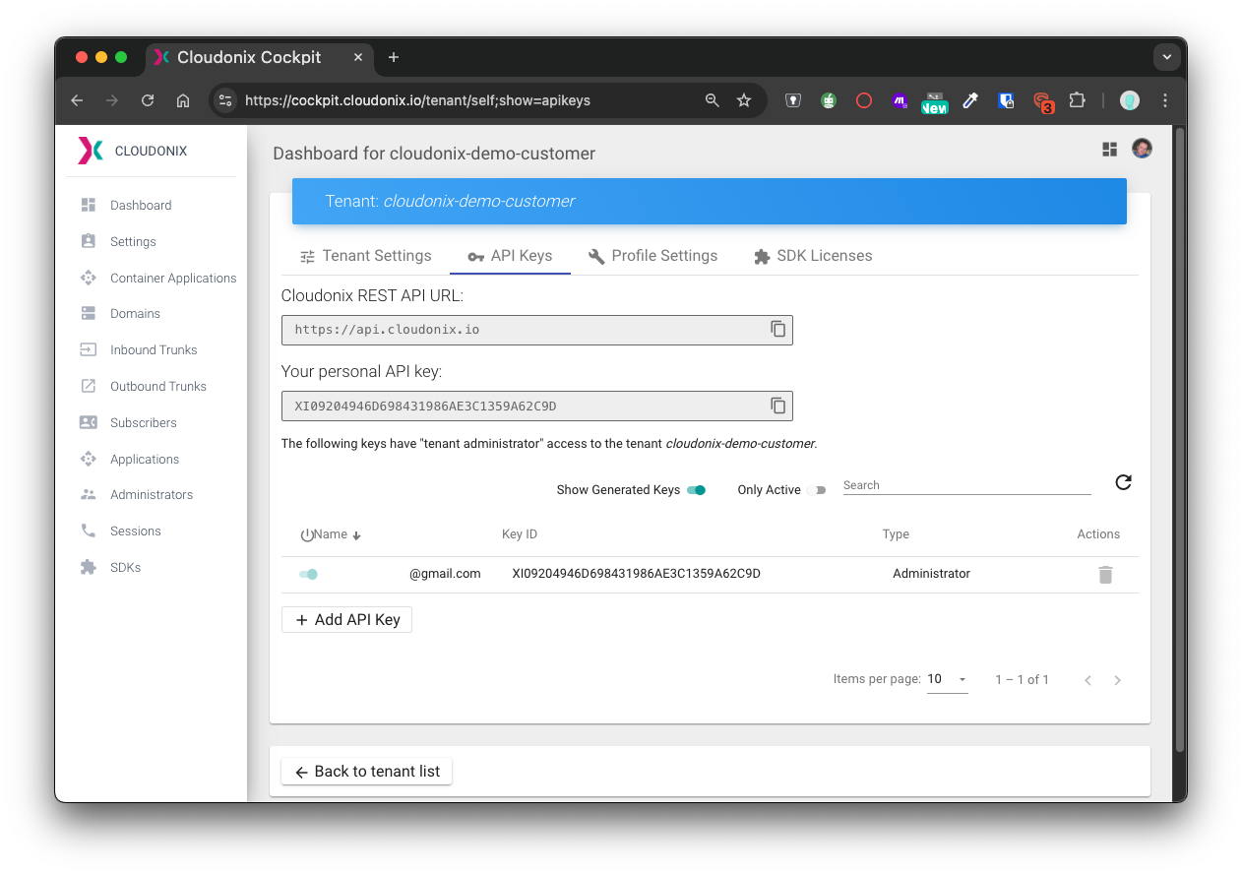The image size is (1242, 875).
Task: Expand the browser tab search dropdown
Action: pyautogui.click(x=1166, y=57)
